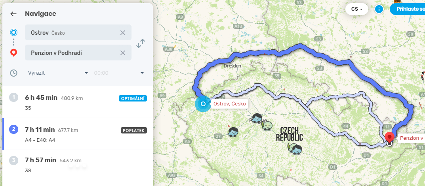This screenshot has width=425, height=186.
Task: Click the blue origin marker on map
Action: (x=203, y=104)
